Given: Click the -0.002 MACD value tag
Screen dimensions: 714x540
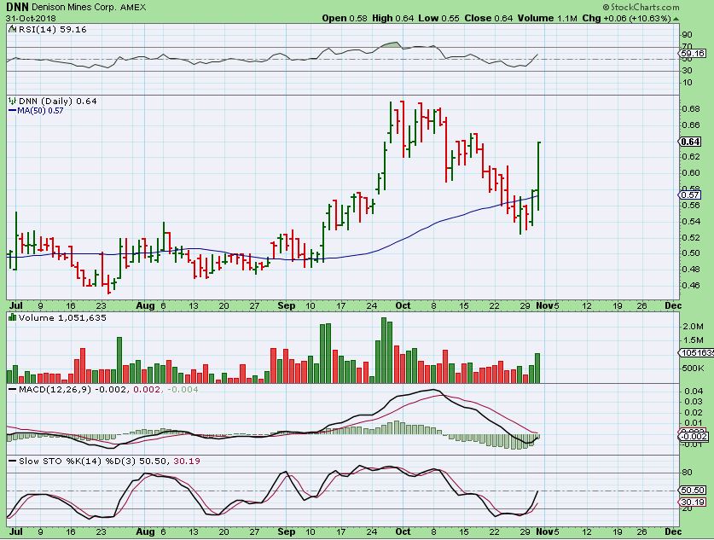Looking at the screenshot, I should tap(691, 437).
